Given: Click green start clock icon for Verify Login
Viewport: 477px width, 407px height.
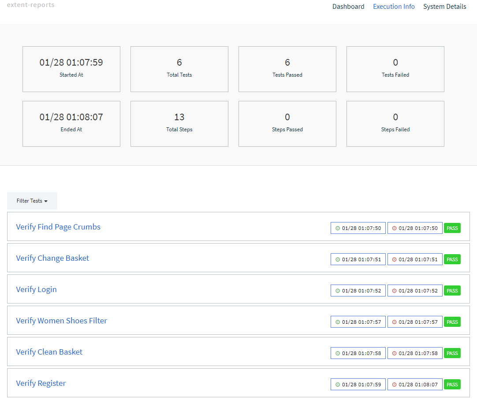Looking at the screenshot, I should pos(338,291).
